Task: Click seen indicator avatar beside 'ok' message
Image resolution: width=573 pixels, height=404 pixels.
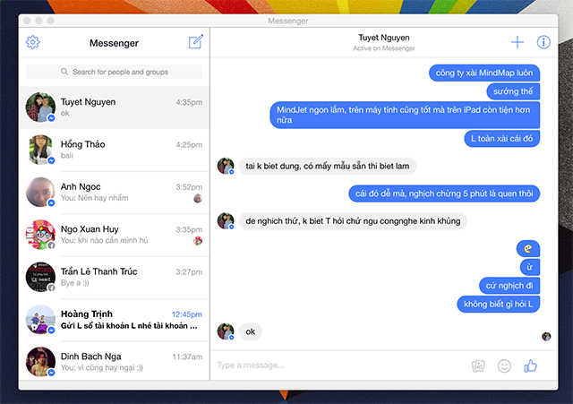Action: pos(546,336)
